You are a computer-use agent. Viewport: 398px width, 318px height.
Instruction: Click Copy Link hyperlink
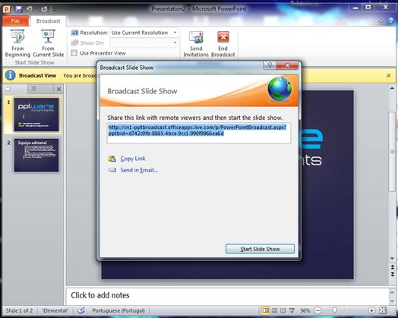(133, 159)
